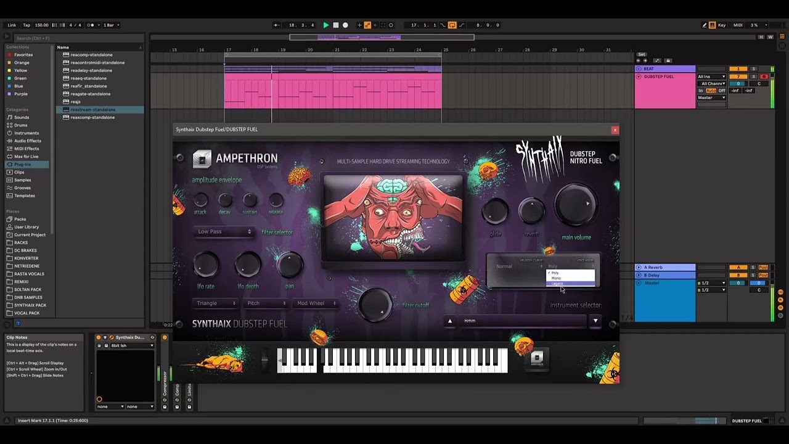
Task: Open the User Library place
Action: (x=27, y=227)
